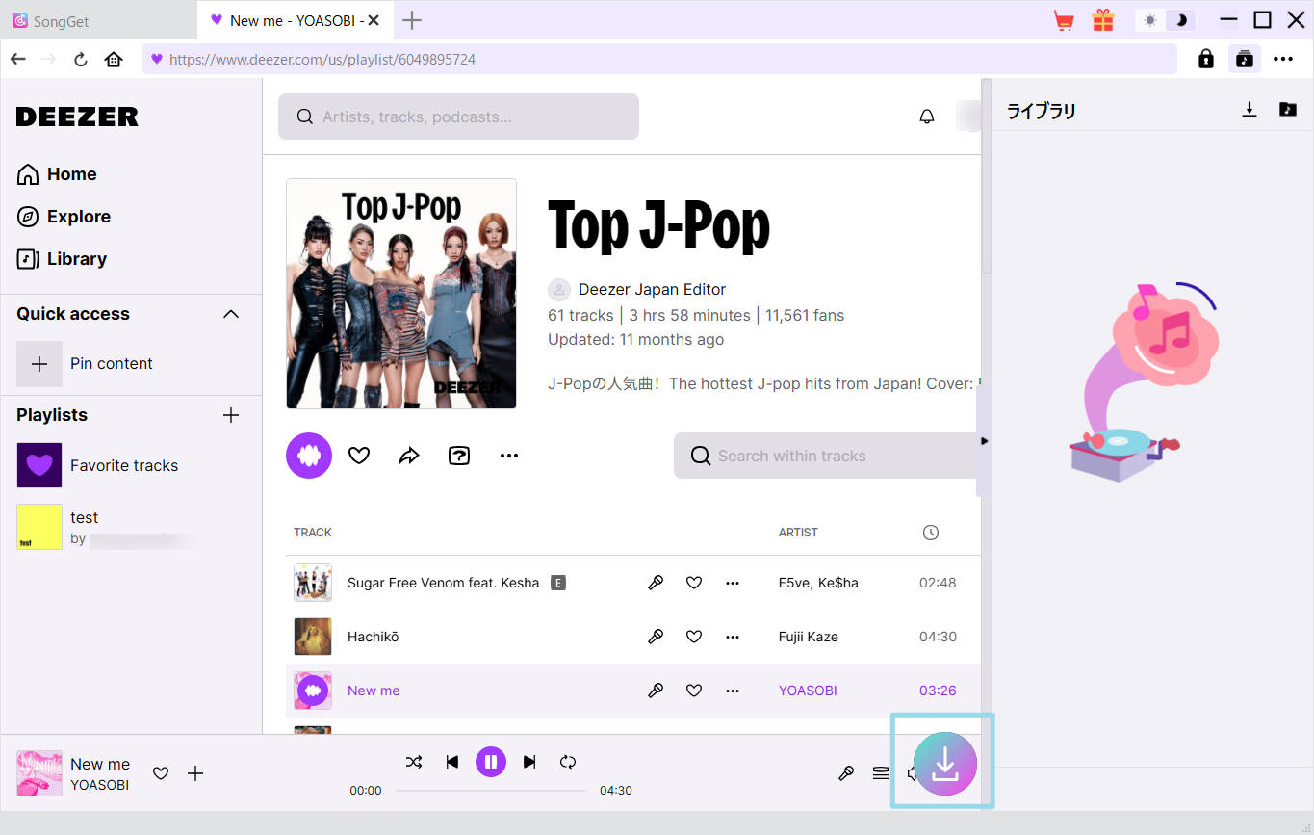Favorite the Hachikō track

pos(694,637)
